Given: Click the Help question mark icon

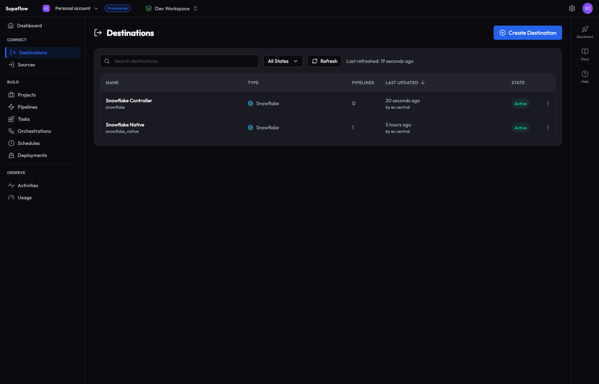Looking at the screenshot, I should coord(585,74).
